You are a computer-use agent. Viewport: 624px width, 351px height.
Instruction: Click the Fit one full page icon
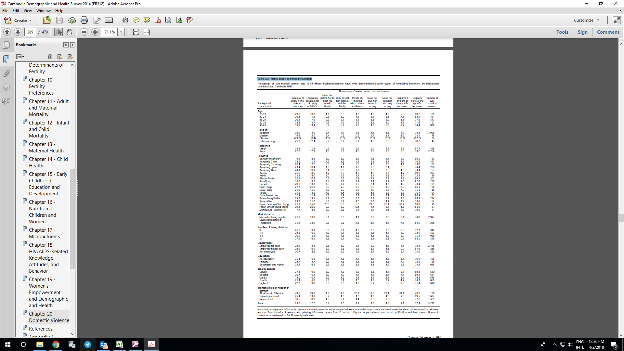coord(147,32)
